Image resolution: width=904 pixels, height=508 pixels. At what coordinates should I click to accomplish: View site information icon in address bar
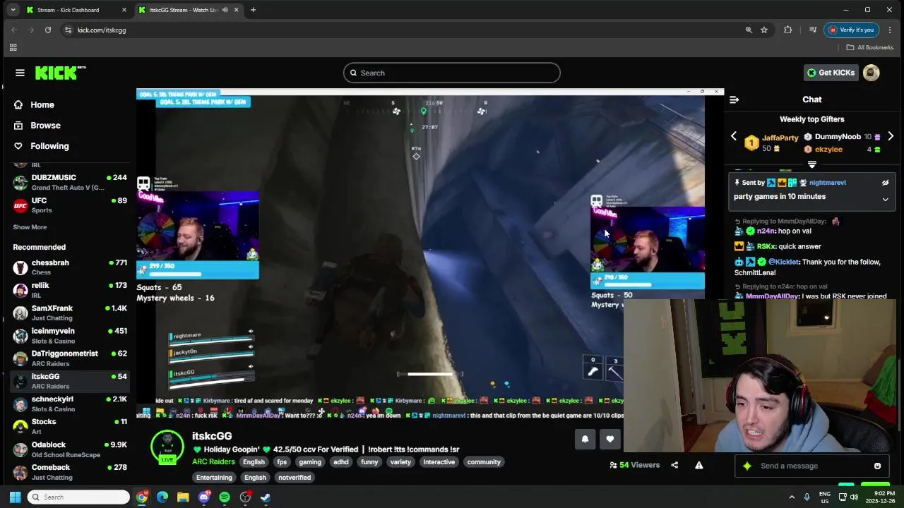click(69, 30)
